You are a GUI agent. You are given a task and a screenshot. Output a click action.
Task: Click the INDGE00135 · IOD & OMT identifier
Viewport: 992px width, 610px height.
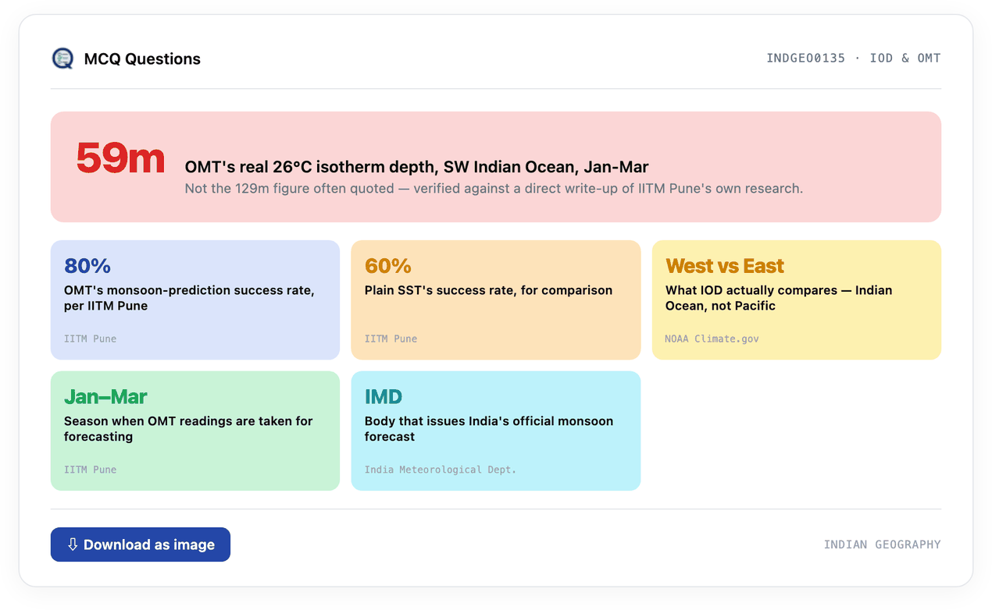(x=854, y=58)
